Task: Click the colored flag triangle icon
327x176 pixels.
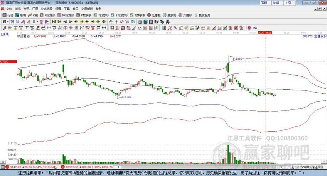Action: click(47, 22)
